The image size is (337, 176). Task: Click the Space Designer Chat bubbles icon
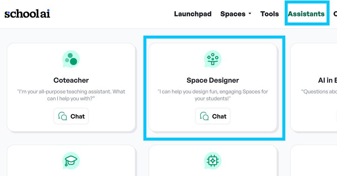pyautogui.click(x=204, y=116)
